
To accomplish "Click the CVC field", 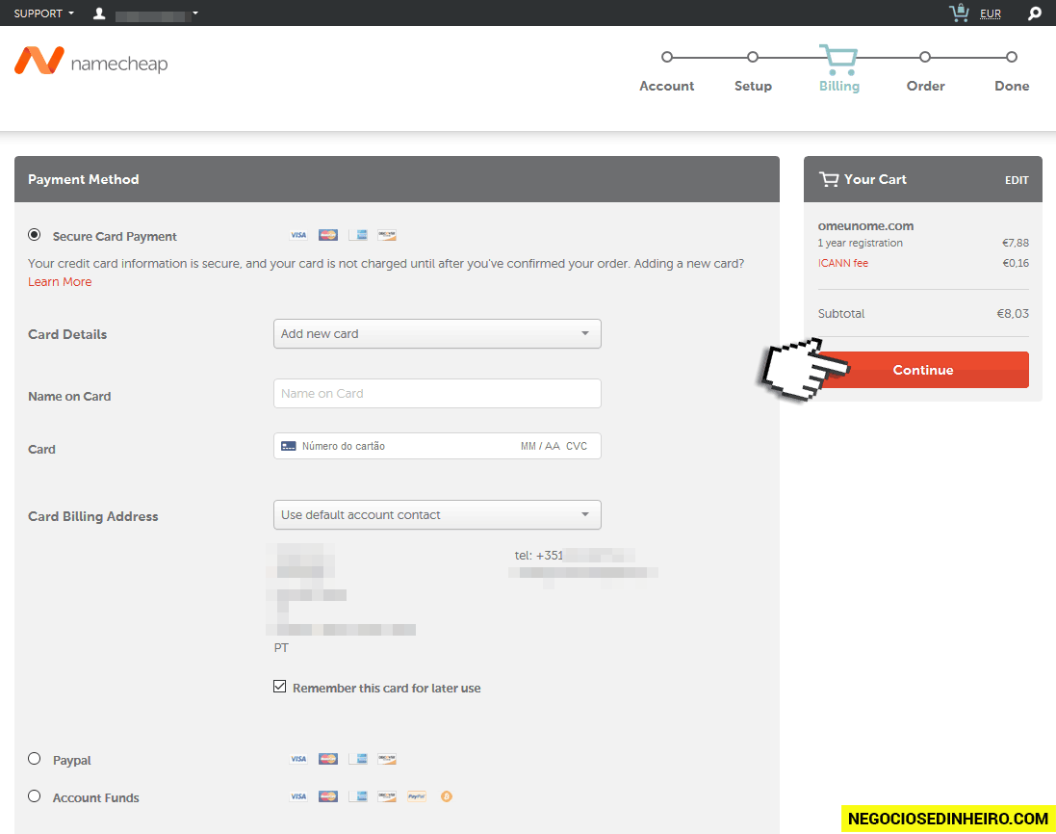I will [577, 446].
